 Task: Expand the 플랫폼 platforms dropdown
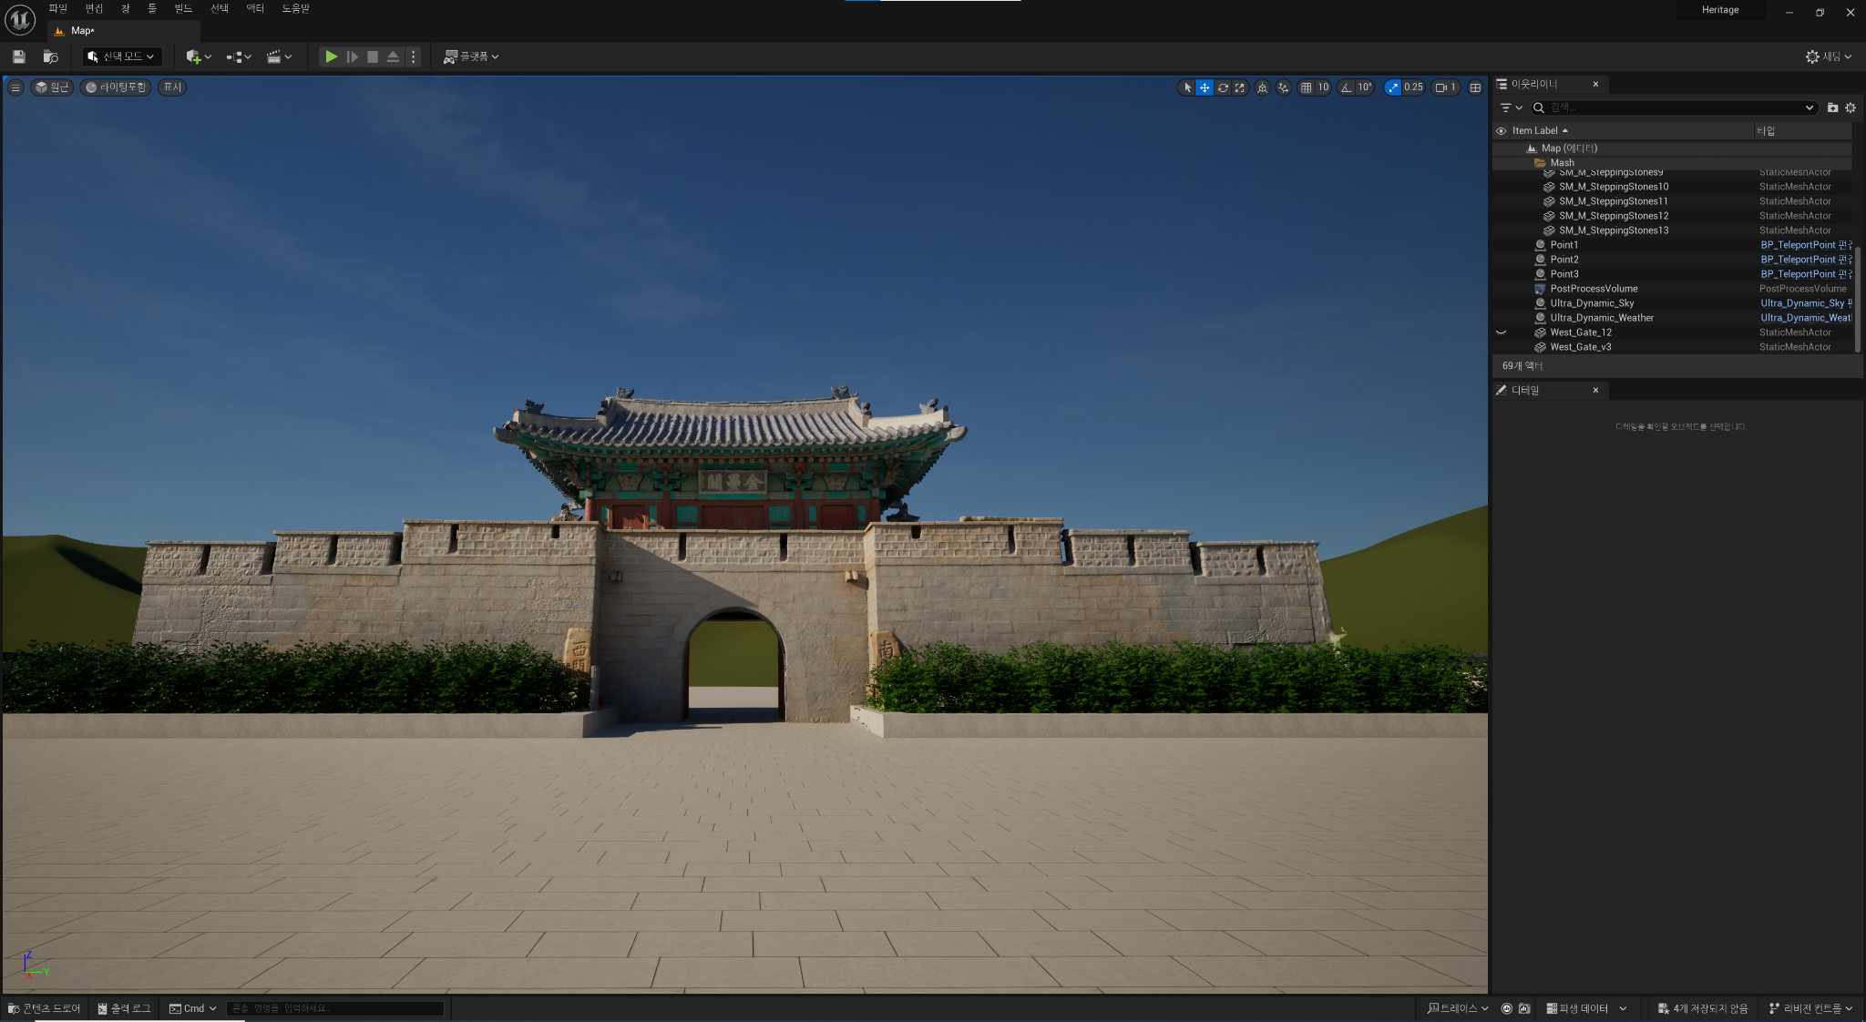pyautogui.click(x=471, y=56)
